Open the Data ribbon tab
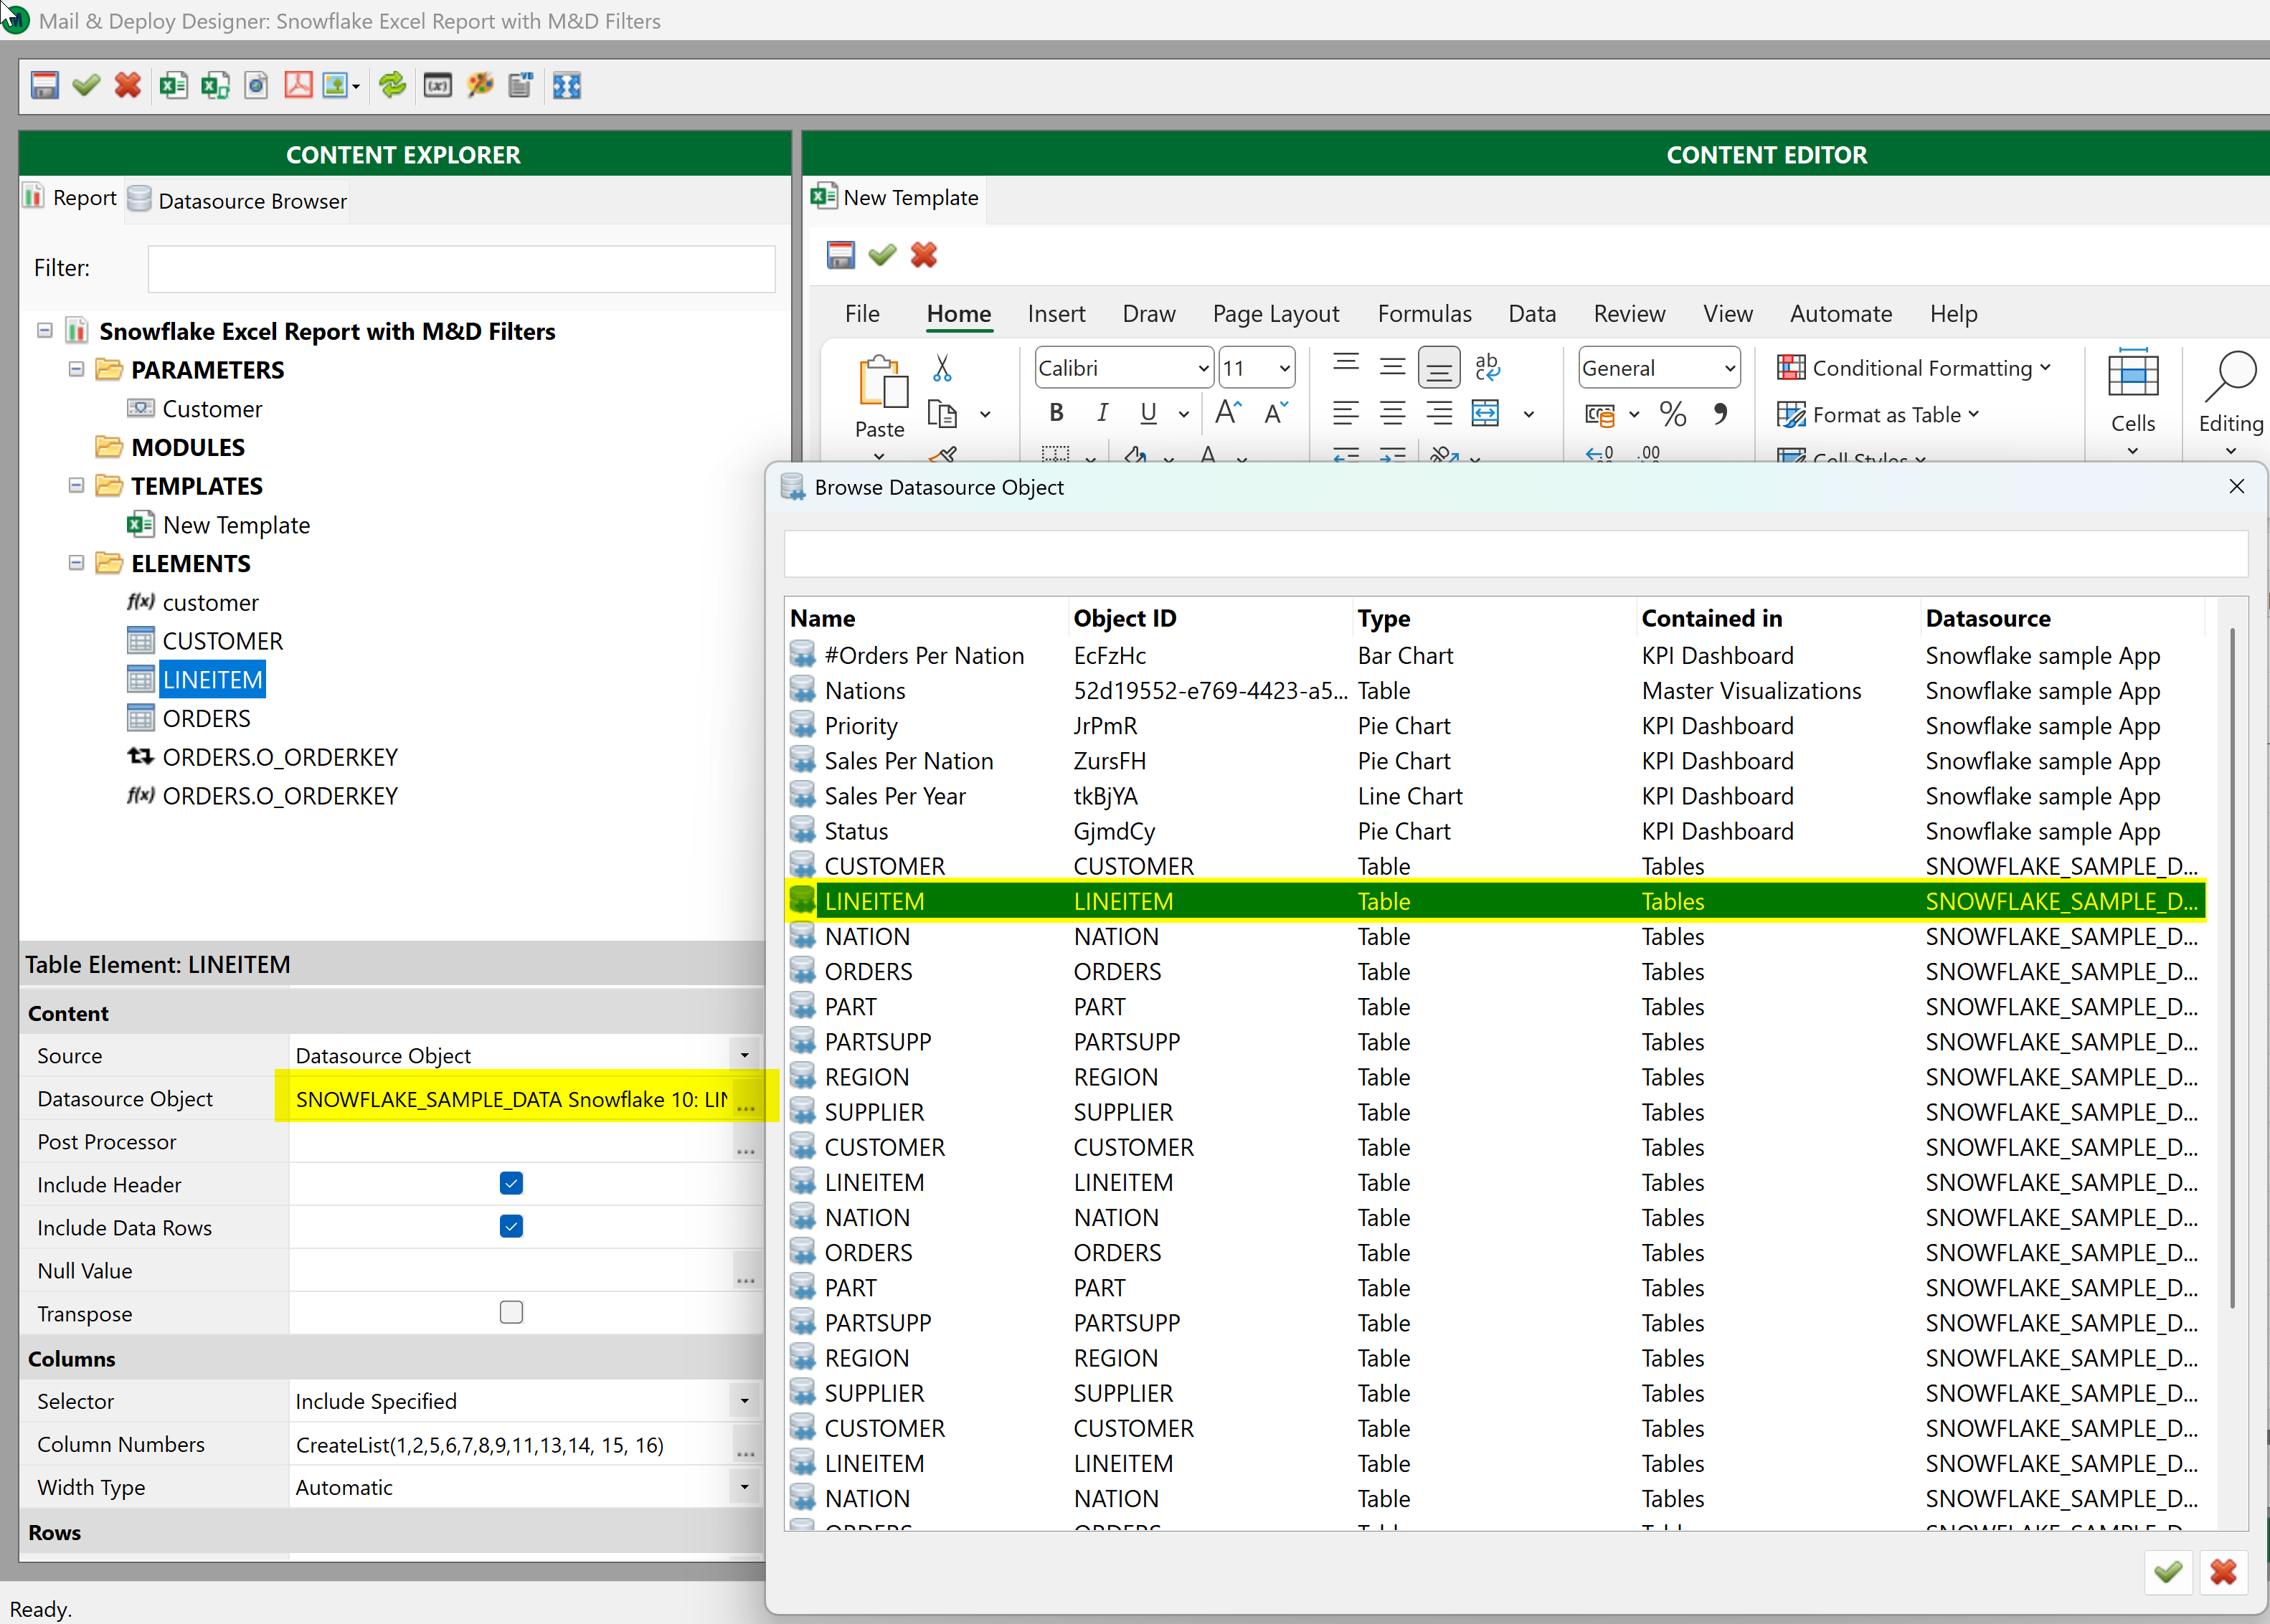 coord(1531,313)
